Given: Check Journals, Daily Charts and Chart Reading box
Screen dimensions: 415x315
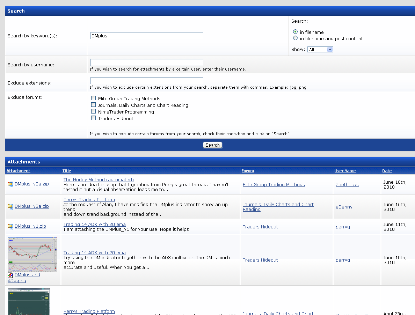Looking at the screenshot, I should [x=93, y=105].
